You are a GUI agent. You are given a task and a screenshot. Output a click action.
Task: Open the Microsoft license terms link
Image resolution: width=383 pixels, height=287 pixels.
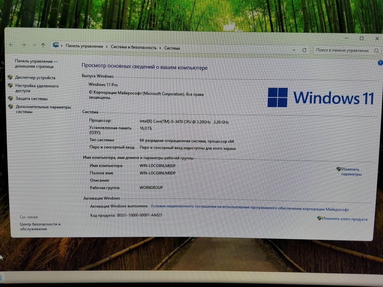coord(250,208)
